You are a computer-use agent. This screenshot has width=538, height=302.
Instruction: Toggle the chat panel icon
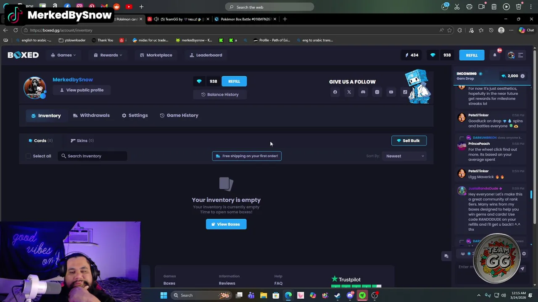(x=446, y=256)
